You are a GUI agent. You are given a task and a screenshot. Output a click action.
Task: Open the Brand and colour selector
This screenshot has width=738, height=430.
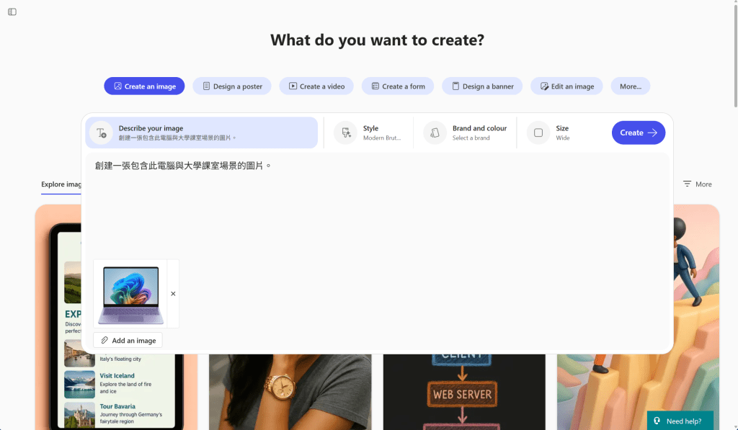[x=466, y=133]
